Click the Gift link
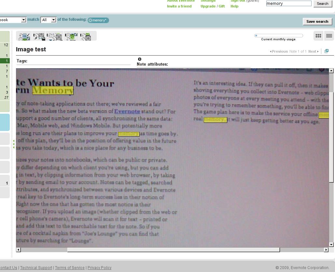 click(x=222, y=6)
